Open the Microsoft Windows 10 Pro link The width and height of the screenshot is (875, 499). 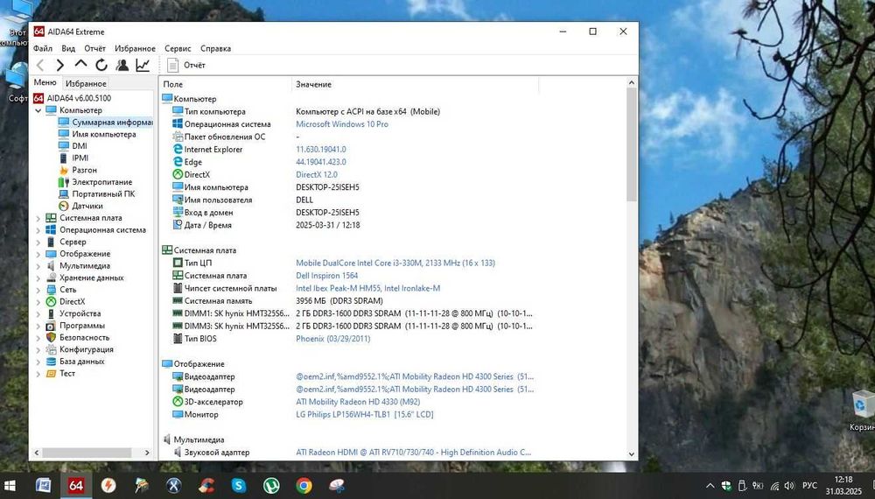[342, 124]
